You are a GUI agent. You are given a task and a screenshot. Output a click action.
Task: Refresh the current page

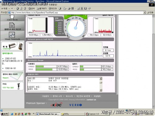click(x=21, y=8)
